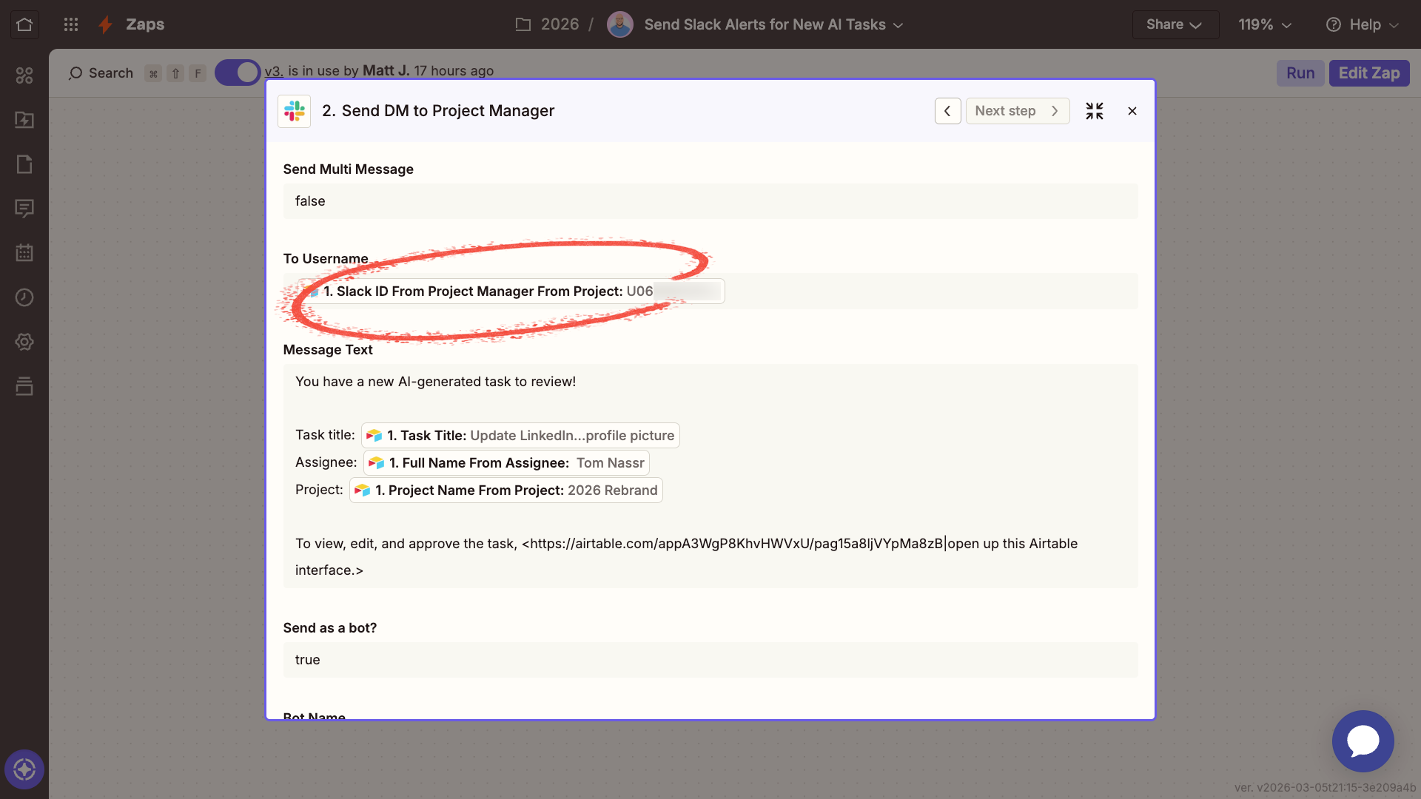Open the calendar icon in left sidebar
Image resolution: width=1421 pixels, height=799 pixels.
pos(24,253)
